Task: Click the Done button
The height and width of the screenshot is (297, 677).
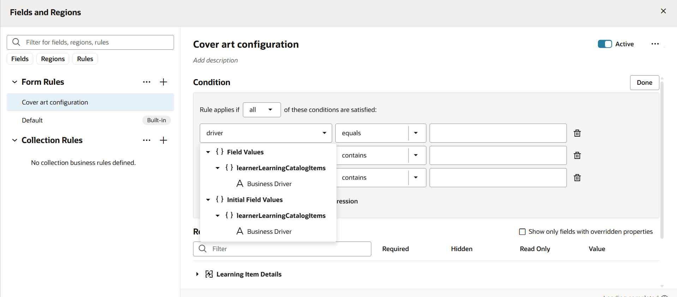Action: click(644, 83)
